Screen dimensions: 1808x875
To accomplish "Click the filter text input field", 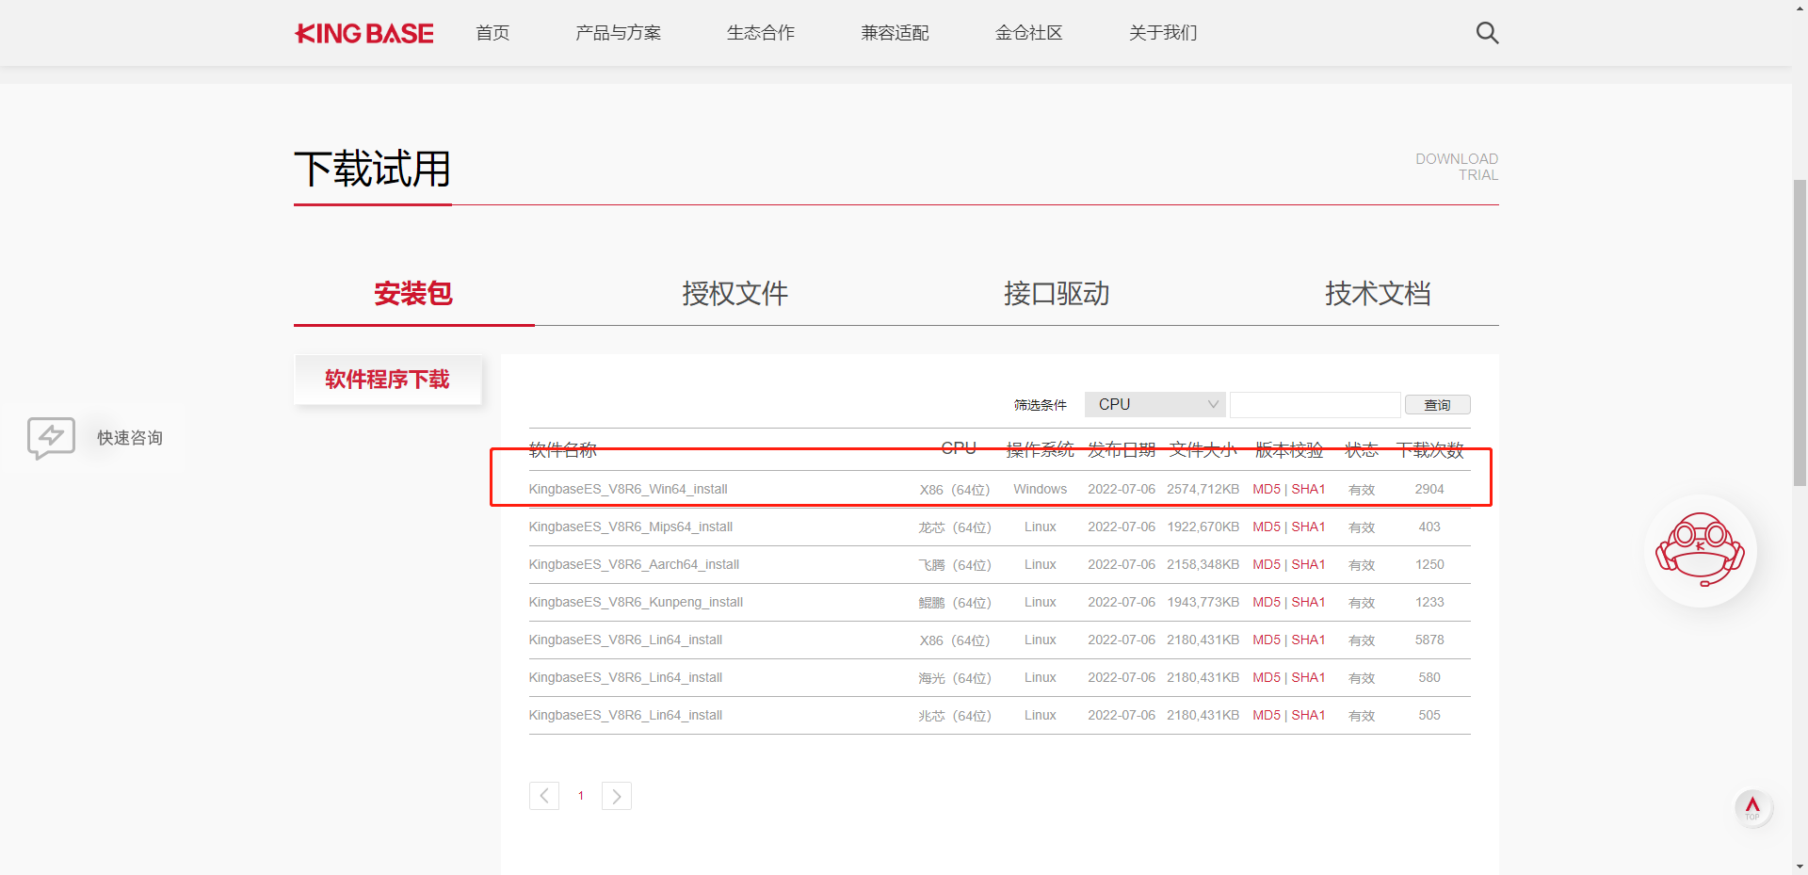I will 1316,404.
